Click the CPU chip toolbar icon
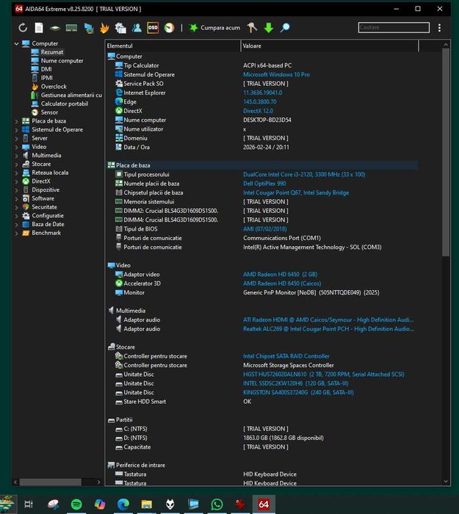 coord(55,28)
